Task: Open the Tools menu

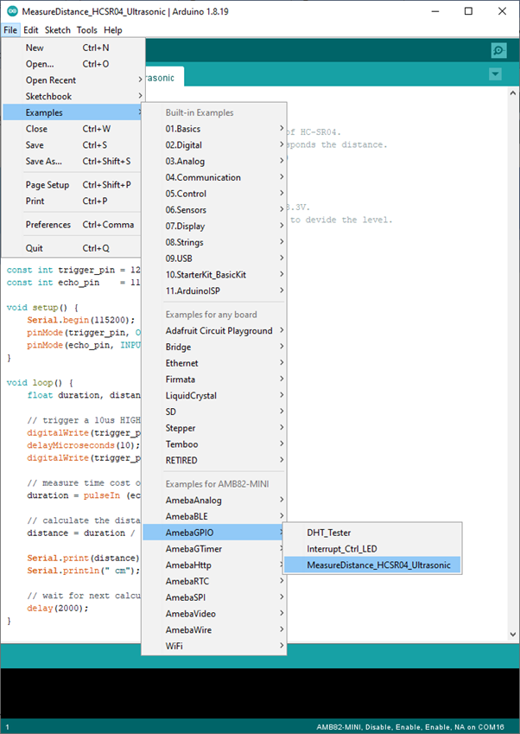Action: pos(86,30)
